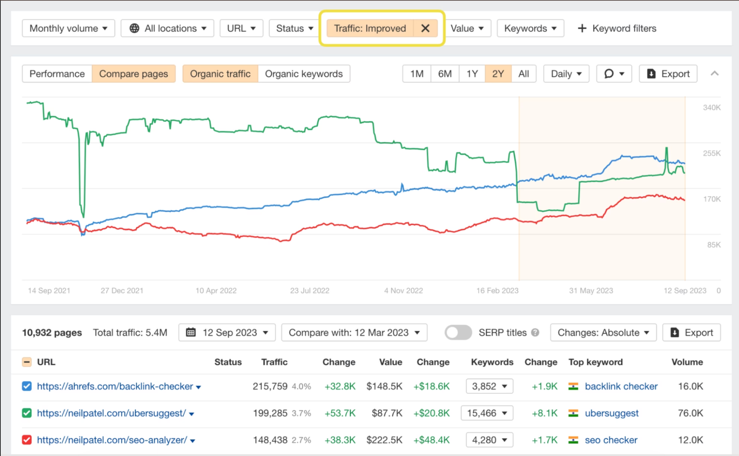
Task: Open the All locations dropdown
Action: click(x=167, y=28)
